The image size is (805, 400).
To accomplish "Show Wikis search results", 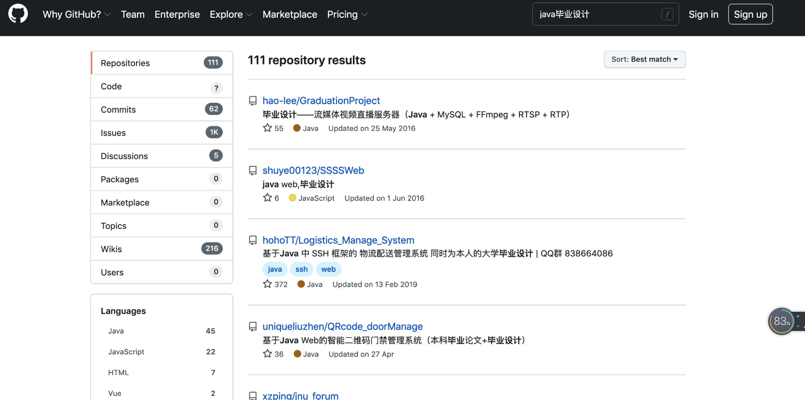I will pyautogui.click(x=162, y=249).
